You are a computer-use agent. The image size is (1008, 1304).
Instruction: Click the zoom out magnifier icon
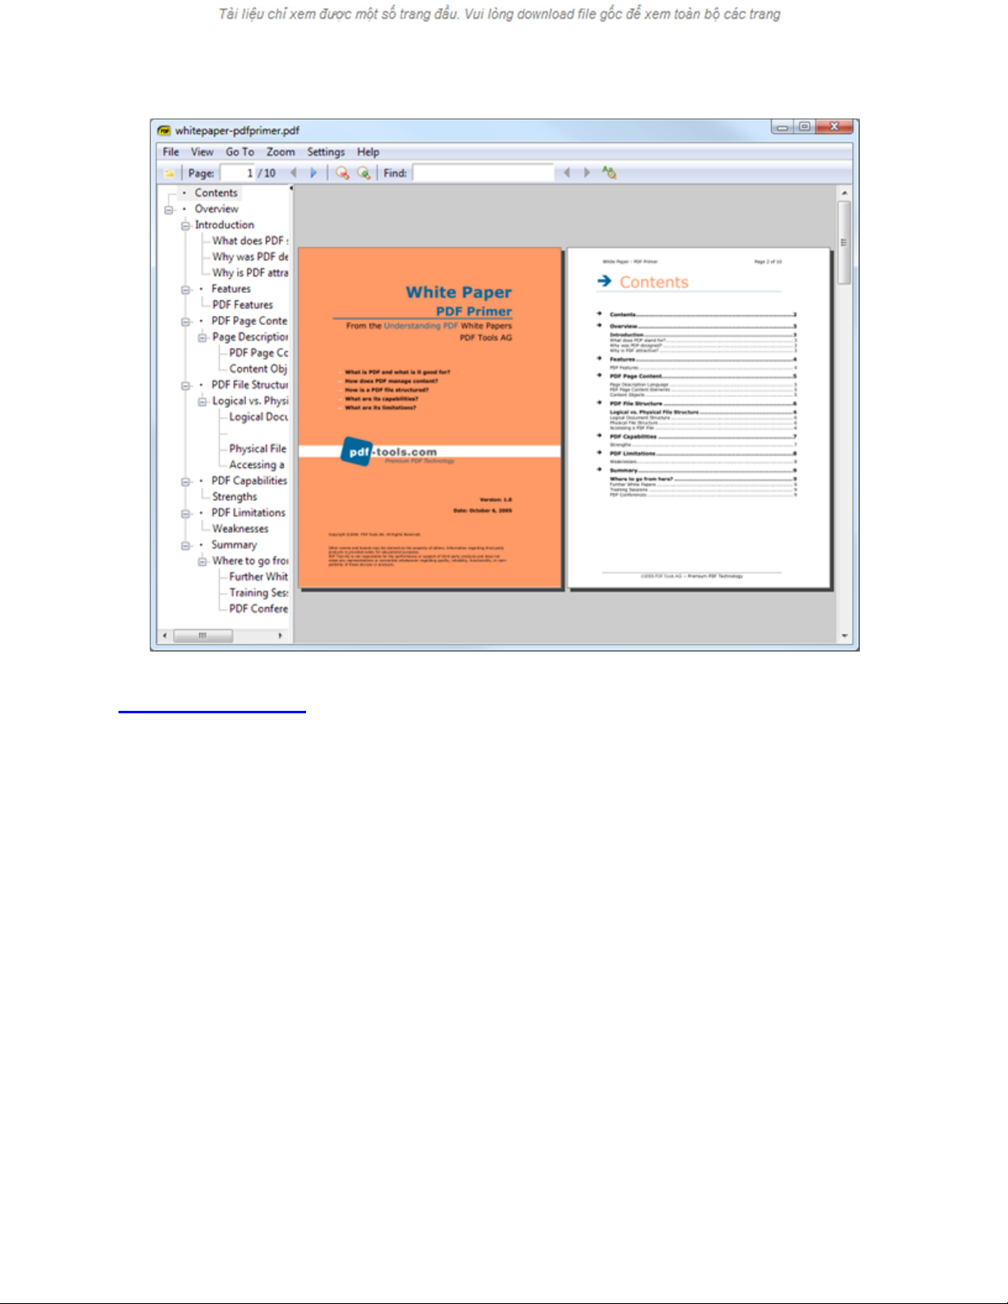pyautogui.click(x=341, y=173)
